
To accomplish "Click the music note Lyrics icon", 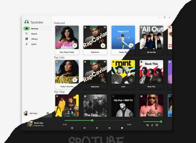I will [x=27, y=44].
